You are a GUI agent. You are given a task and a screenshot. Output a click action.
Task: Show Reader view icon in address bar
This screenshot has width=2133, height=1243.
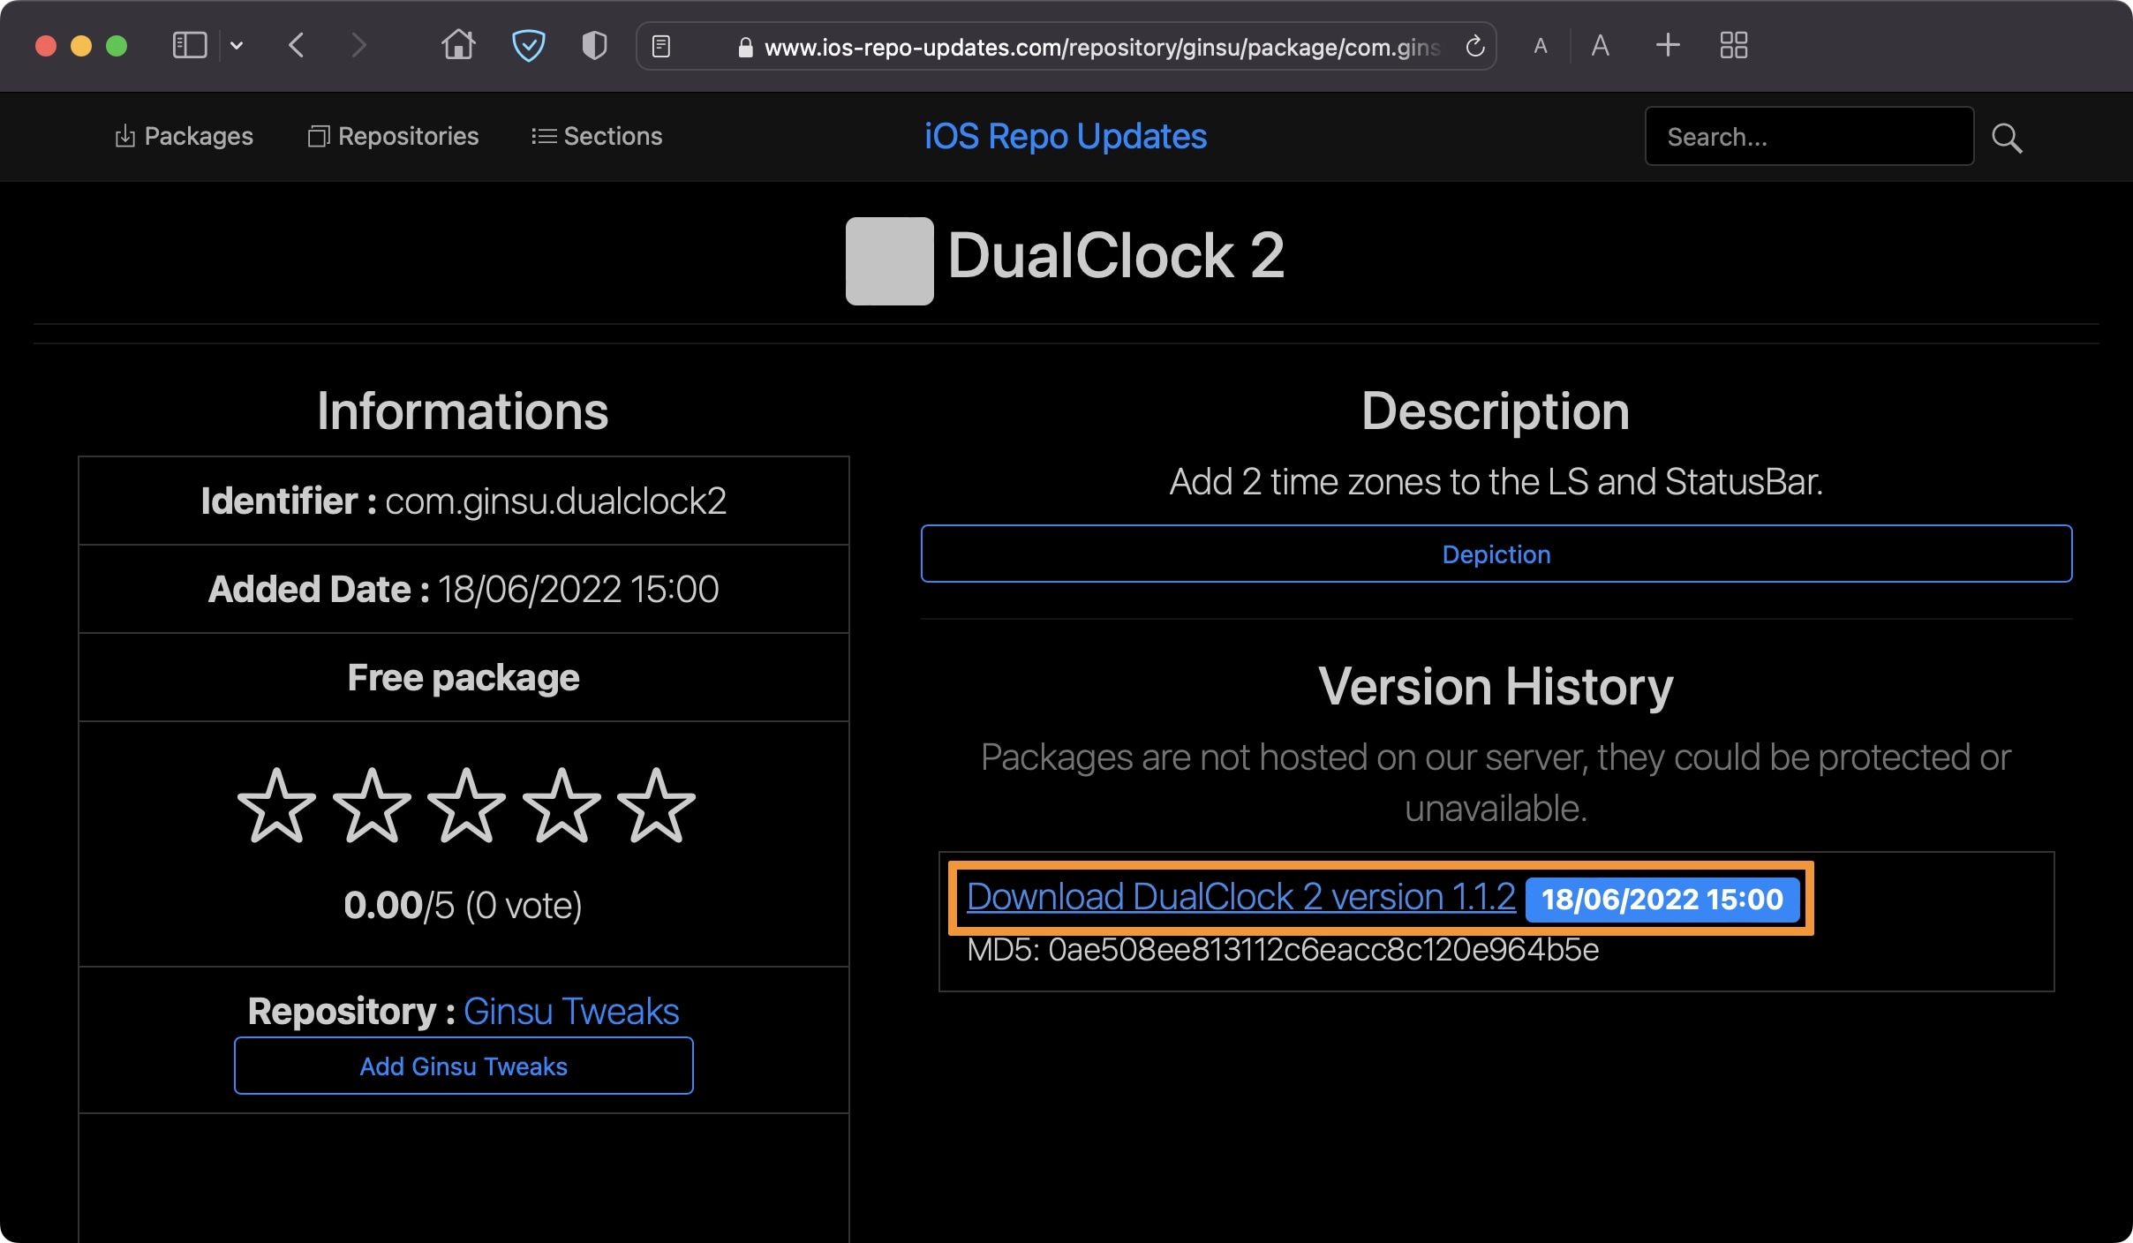pyautogui.click(x=661, y=46)
